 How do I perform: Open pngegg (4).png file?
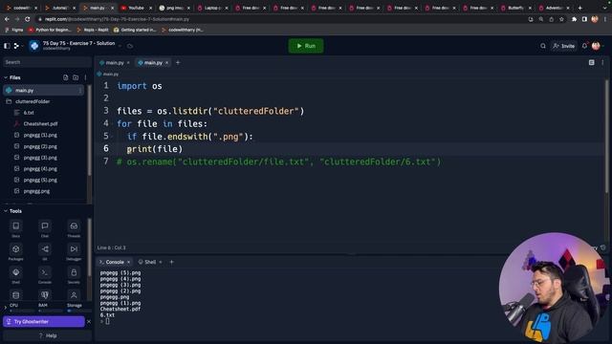(x=40, y=169)
